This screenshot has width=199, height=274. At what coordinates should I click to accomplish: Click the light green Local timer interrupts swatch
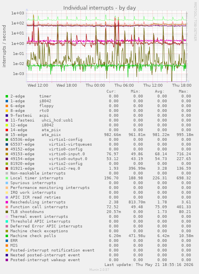tap(7, 178)
